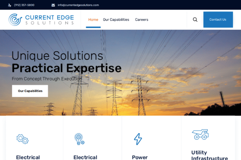Screen dimensions: 241x160
Task: Open the Our Capabilities nav menu
Action: pos(116,20)
